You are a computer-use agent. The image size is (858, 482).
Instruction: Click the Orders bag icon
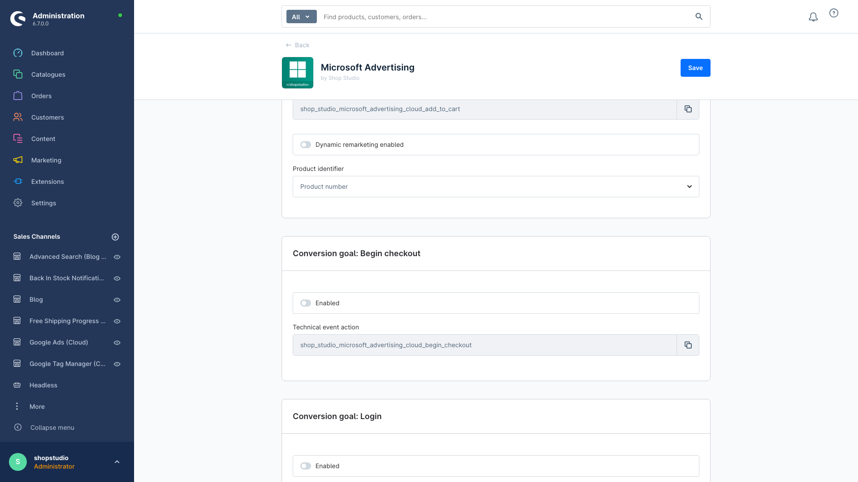click(x=18, y=96)
